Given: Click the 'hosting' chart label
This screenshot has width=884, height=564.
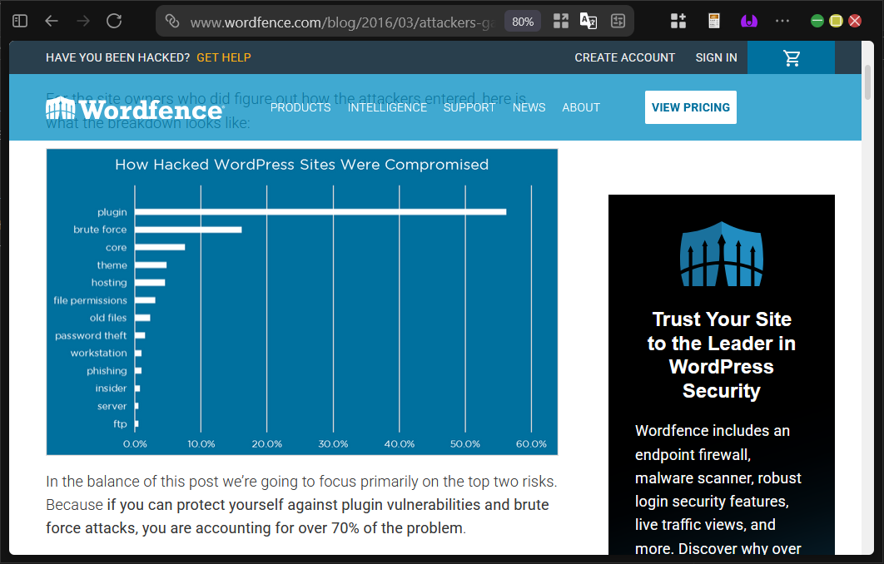Looking at the screenshot, I should tap(109, 283).
